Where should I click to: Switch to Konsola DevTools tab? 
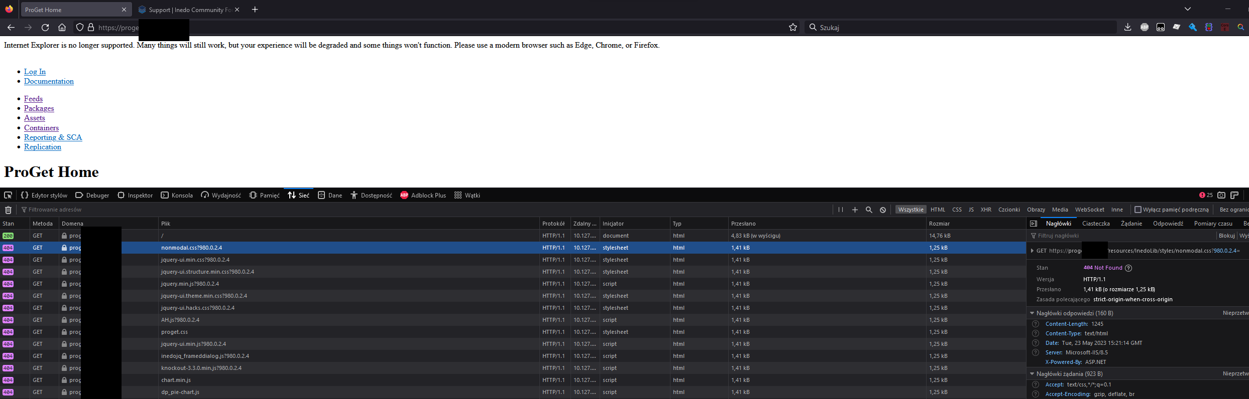tap(177, 195)
